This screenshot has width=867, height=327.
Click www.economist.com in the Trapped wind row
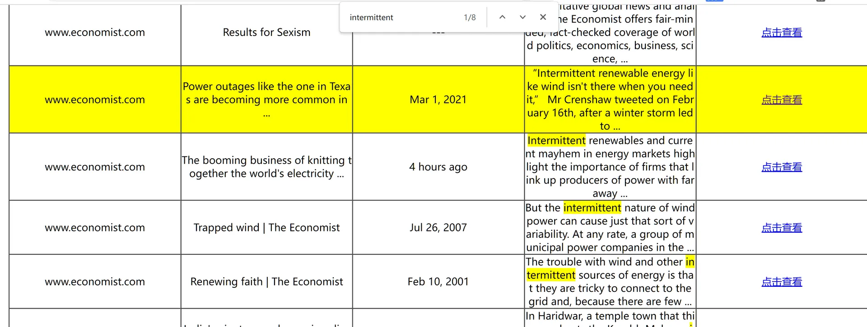pos(95,228)
